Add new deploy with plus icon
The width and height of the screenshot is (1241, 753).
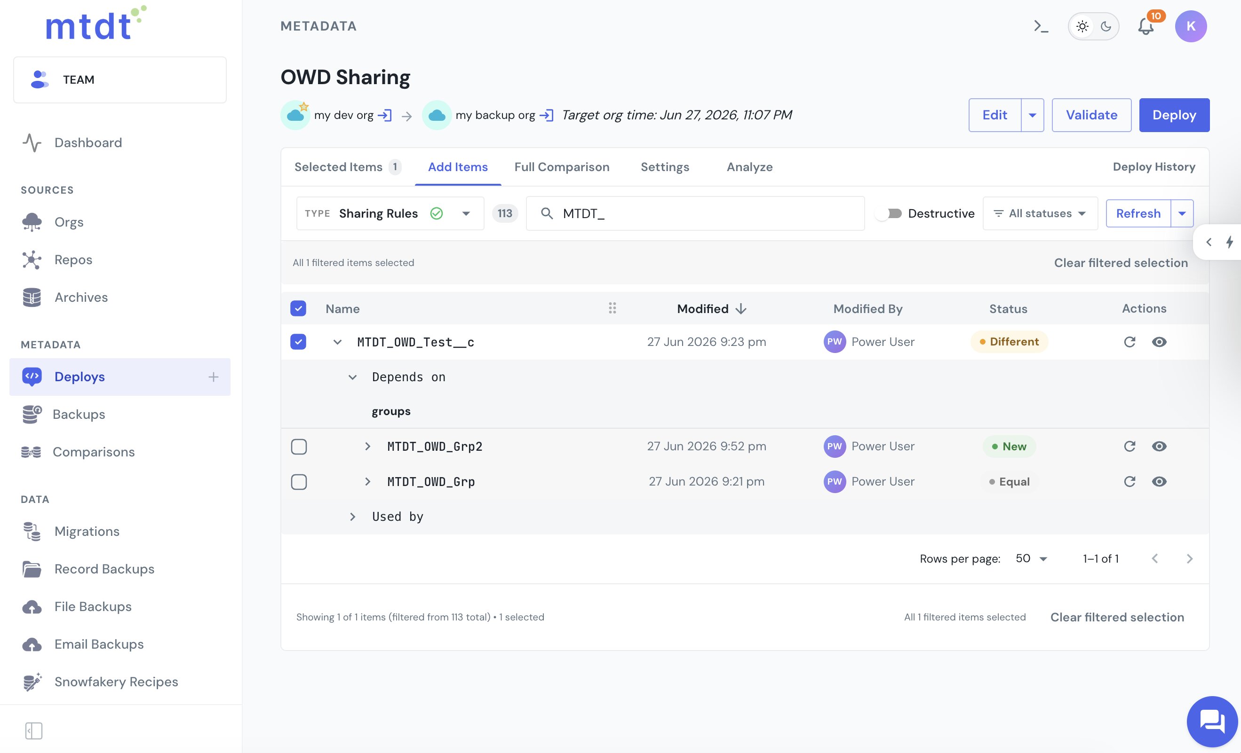click(x=214, y=376)
